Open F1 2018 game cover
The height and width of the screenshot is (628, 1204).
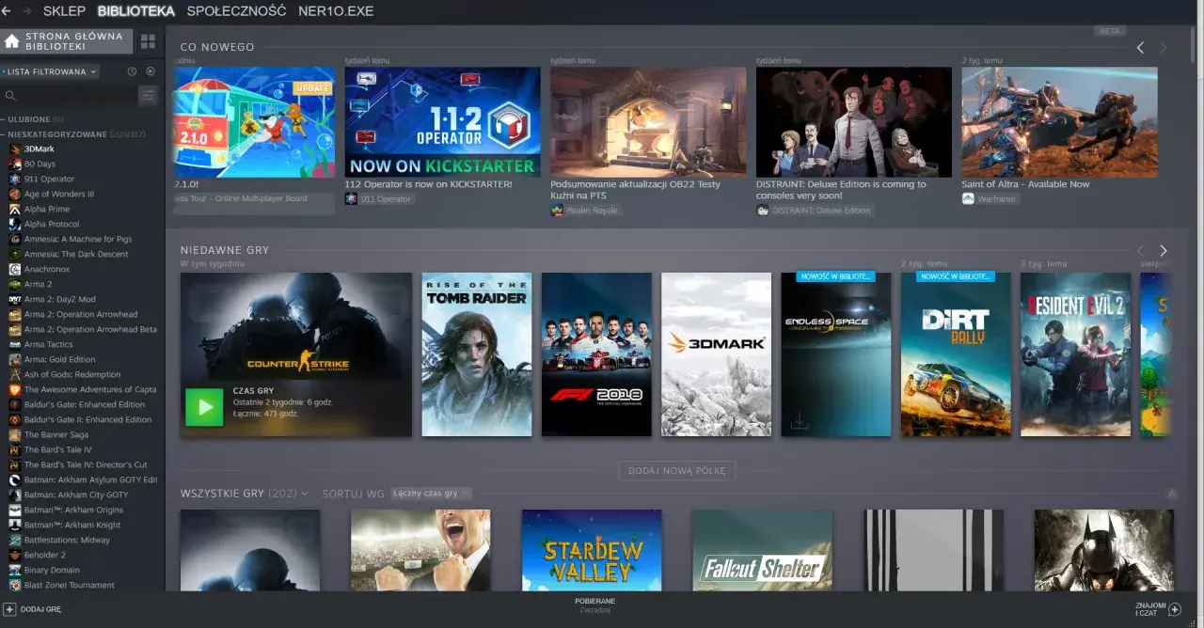596,354
